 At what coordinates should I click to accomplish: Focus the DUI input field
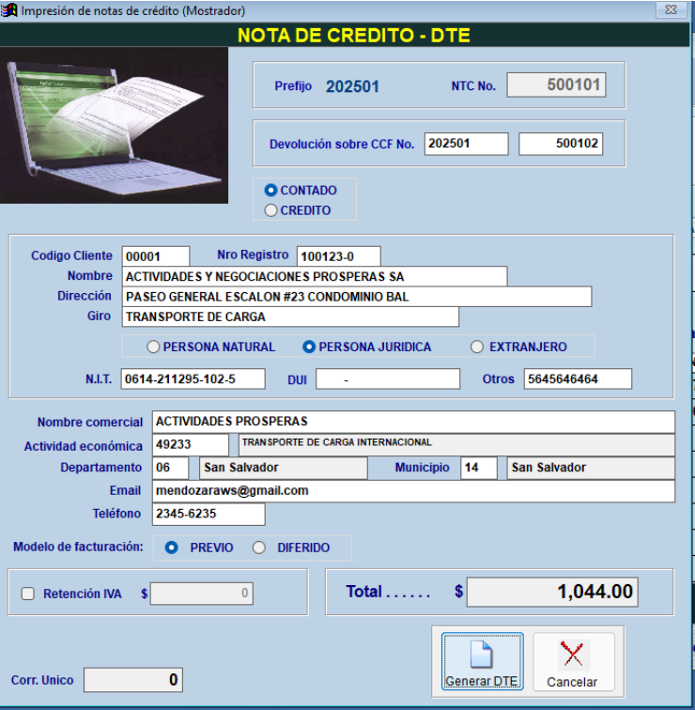tap(388, 379)
